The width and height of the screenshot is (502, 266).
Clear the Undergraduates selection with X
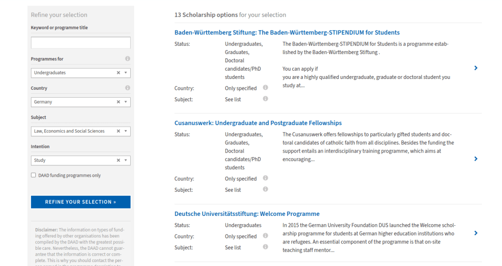pyautogui.click(x=118, y=73)
